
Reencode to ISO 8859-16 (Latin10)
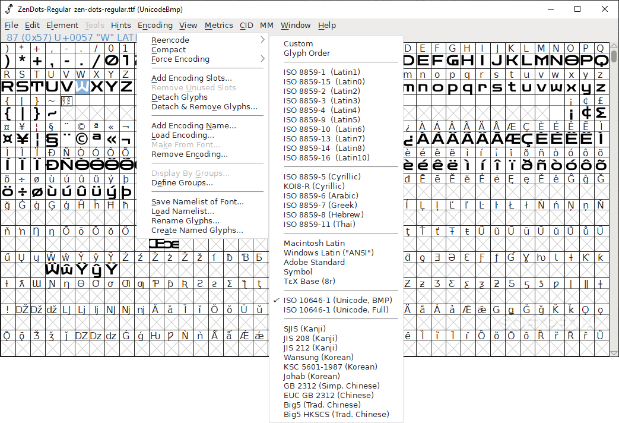coord(326,157)
